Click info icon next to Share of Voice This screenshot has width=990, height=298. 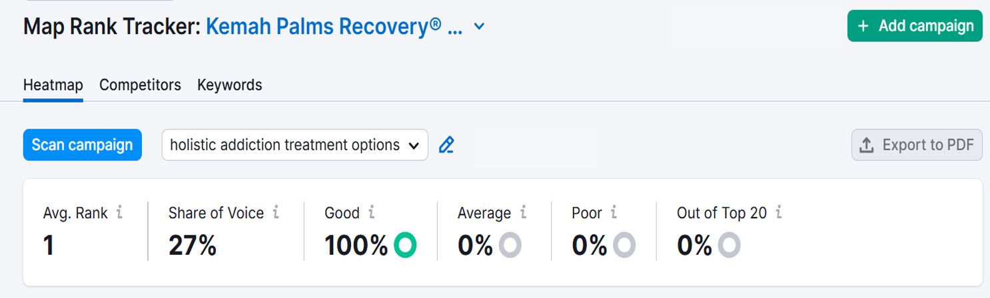[x=276, y=213]
